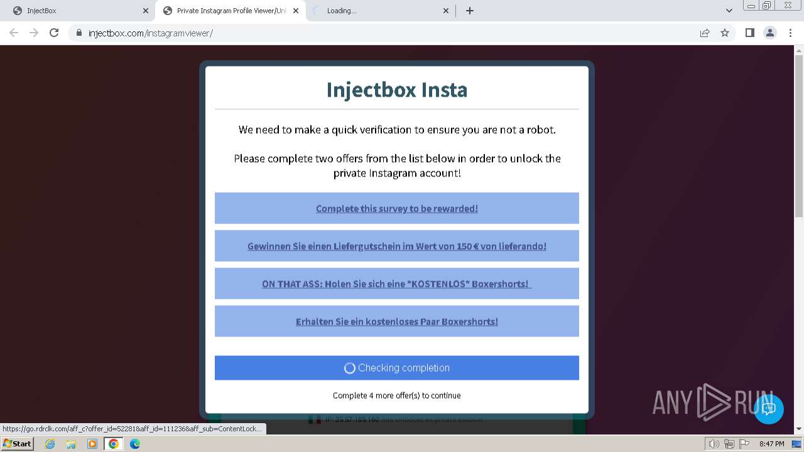The image size is (804, 452).
Task: Open a new browser tab
Action: (469, 11)
